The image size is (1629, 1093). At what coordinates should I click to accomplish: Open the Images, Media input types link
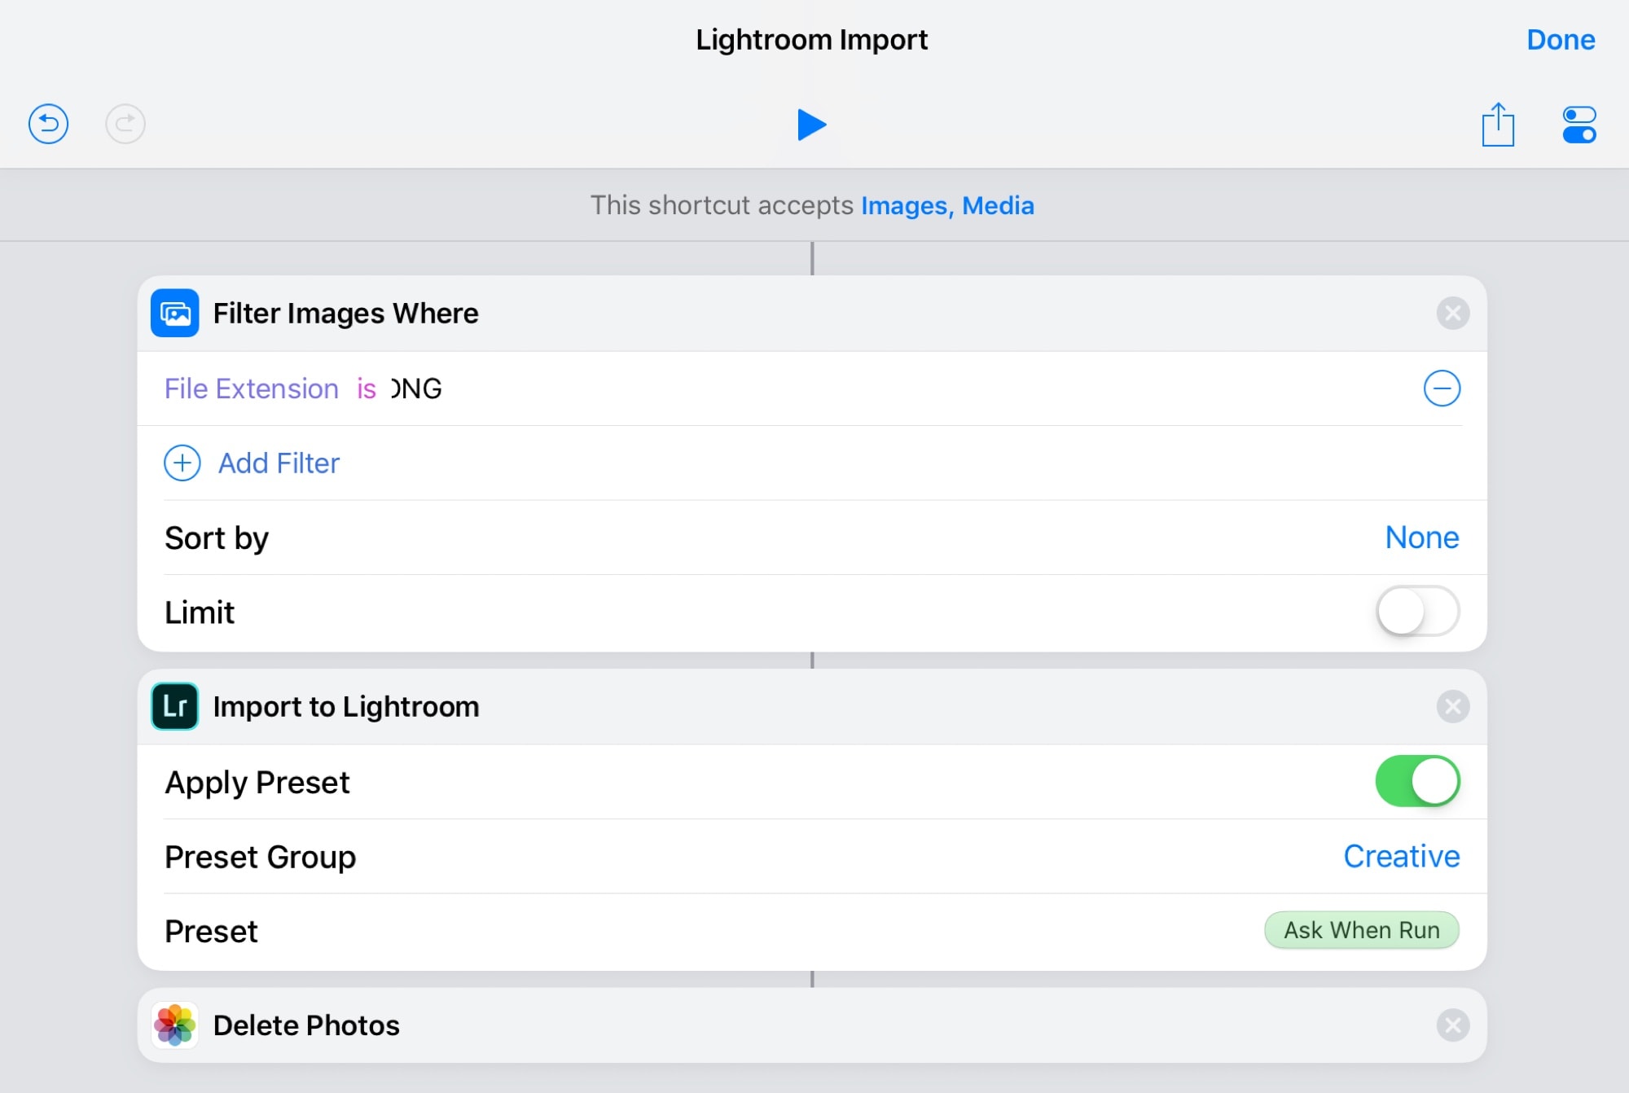coord(947,205)
